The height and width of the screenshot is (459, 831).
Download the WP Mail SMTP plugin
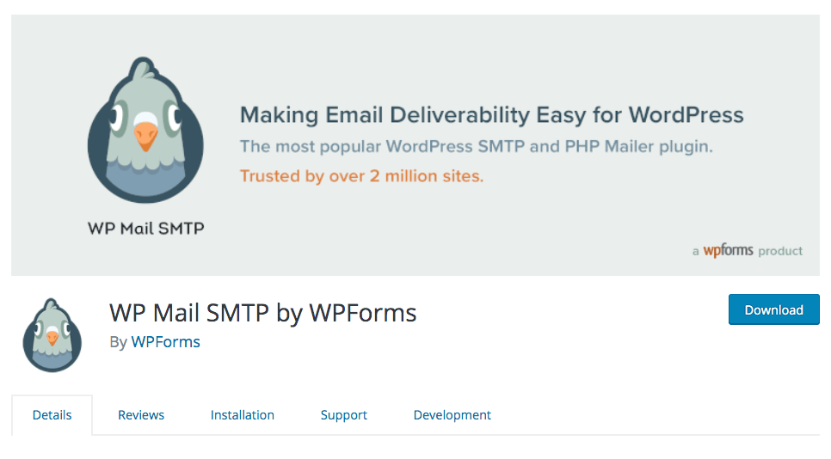[x=773, y=309]
